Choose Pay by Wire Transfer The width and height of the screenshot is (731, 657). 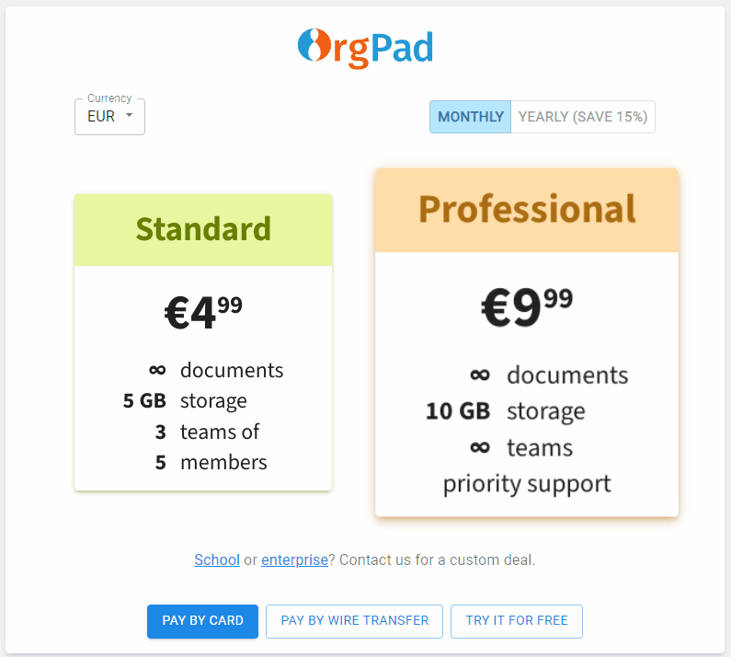354,621
